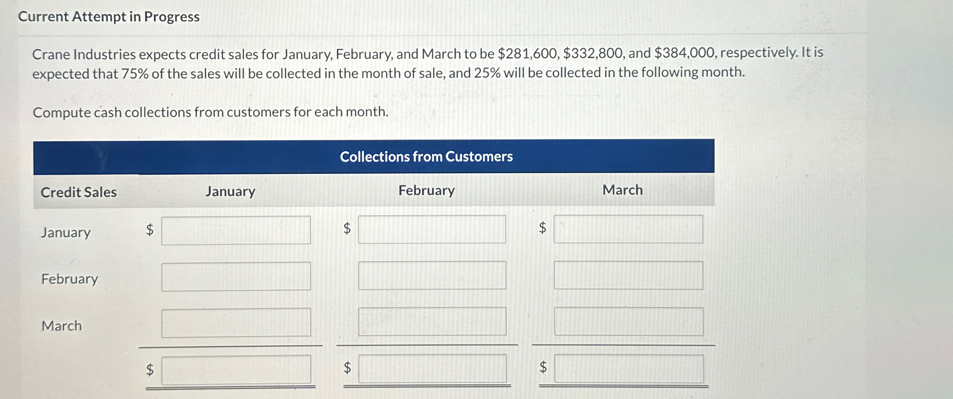Image resolution: width=953 pixels, height=399 pixels.
Task: Click the March total collections input field
Action: [629, 370]
